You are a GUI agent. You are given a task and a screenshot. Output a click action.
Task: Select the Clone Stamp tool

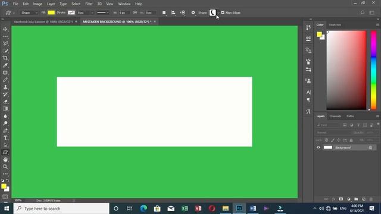[5, 87]
